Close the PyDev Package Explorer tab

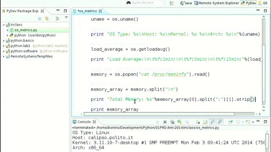pos(42,11)
